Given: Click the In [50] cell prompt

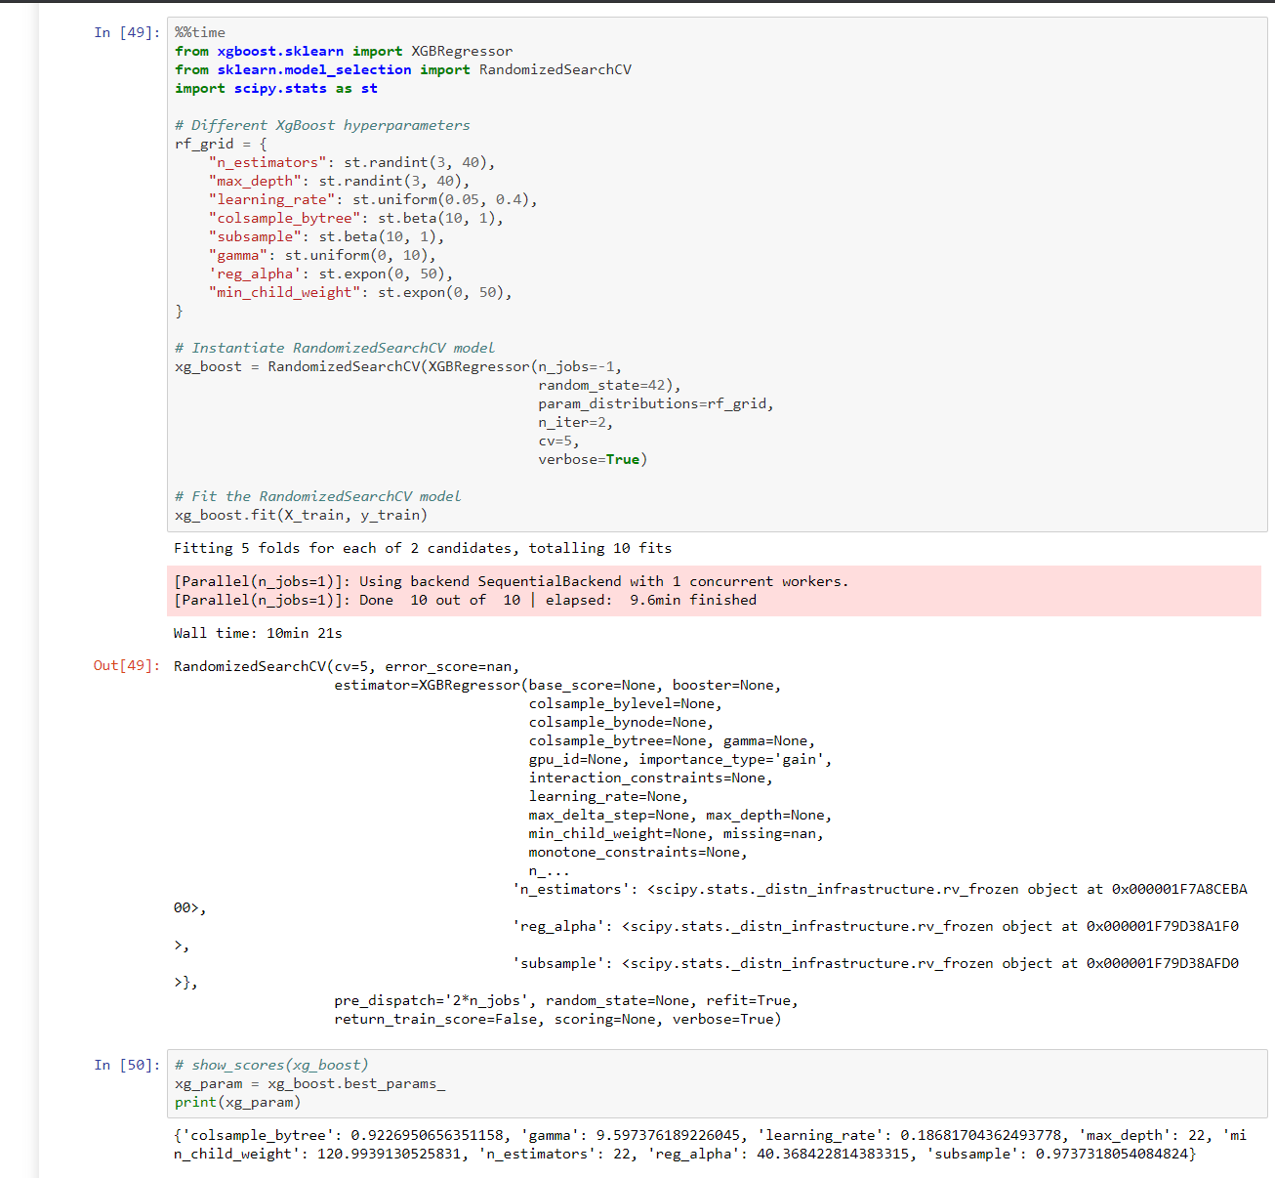Looking at the screenshot, I should [x=127, y=1065].
